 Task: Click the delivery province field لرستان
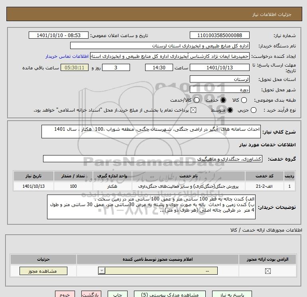(219, 79)
